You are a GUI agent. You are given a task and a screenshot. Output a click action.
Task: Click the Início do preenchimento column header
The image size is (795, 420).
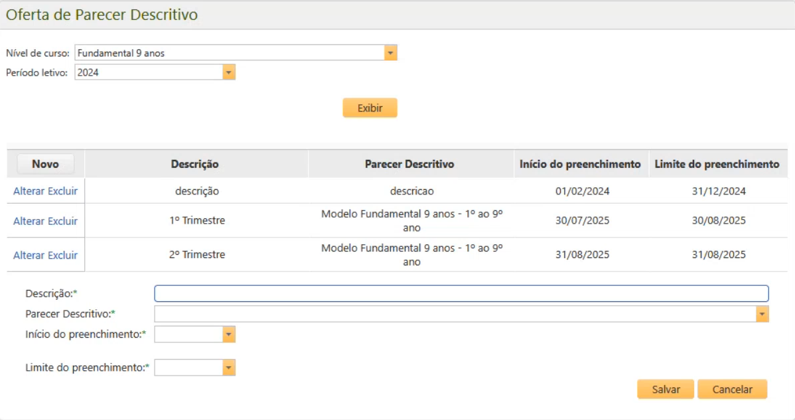pos(580,164)
